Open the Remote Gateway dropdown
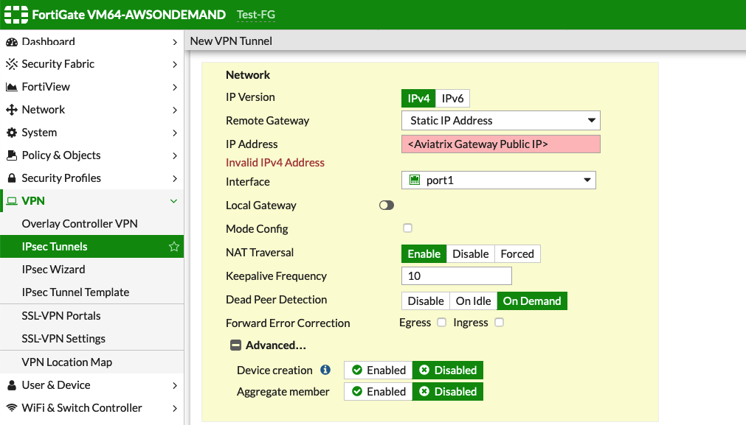 coord(500,120)
